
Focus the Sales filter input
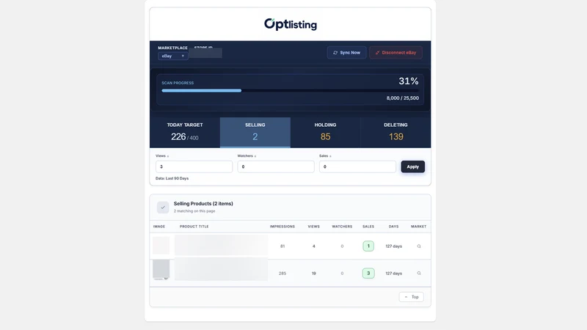pyautogui.click(x=357, y=167)
